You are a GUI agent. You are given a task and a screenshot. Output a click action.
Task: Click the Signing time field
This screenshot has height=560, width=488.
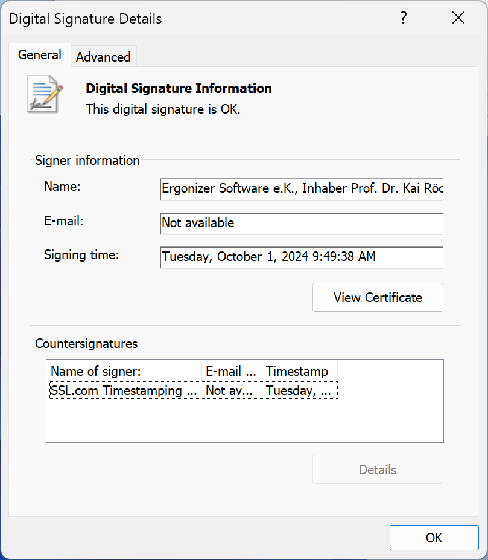click(x=302, y=257)
